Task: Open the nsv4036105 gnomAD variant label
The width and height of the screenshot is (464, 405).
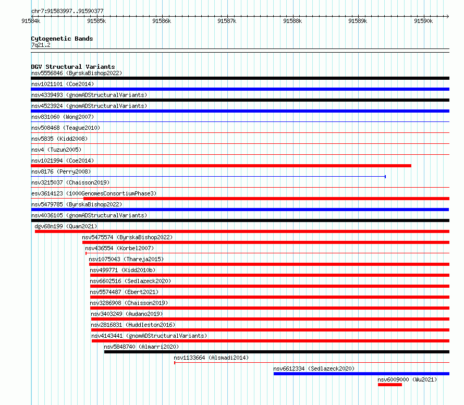Action: pos(89,215)
